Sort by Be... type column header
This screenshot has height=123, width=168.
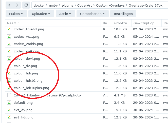(106, 23)
